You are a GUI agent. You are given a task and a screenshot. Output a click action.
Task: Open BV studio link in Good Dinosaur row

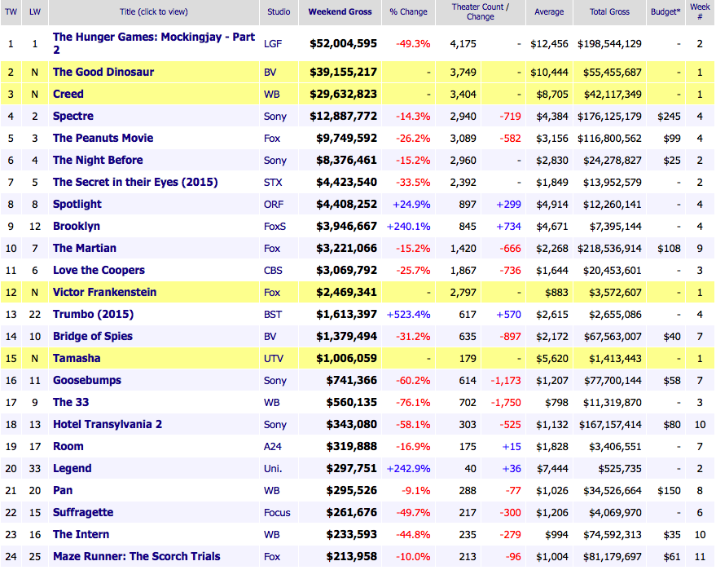tap(270, 73)
